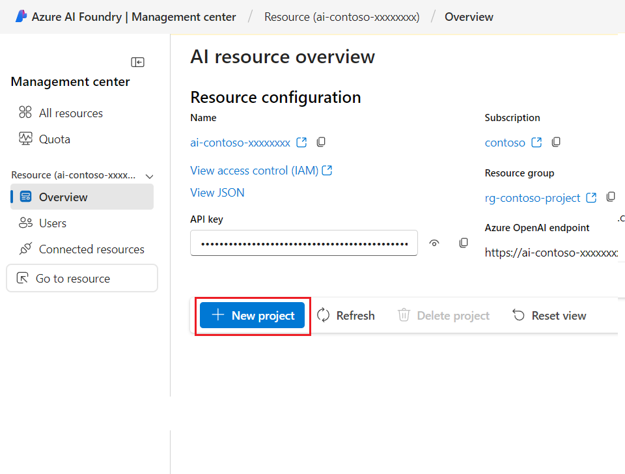Copy the resource name ai-contoso-xxxxxxxx
This screenshot has width=625, height=474.
tap(321, 141)
